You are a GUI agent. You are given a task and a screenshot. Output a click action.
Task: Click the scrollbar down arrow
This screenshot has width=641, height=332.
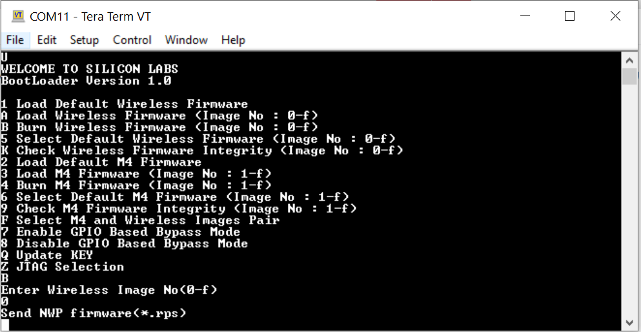[x=629, y=322]
